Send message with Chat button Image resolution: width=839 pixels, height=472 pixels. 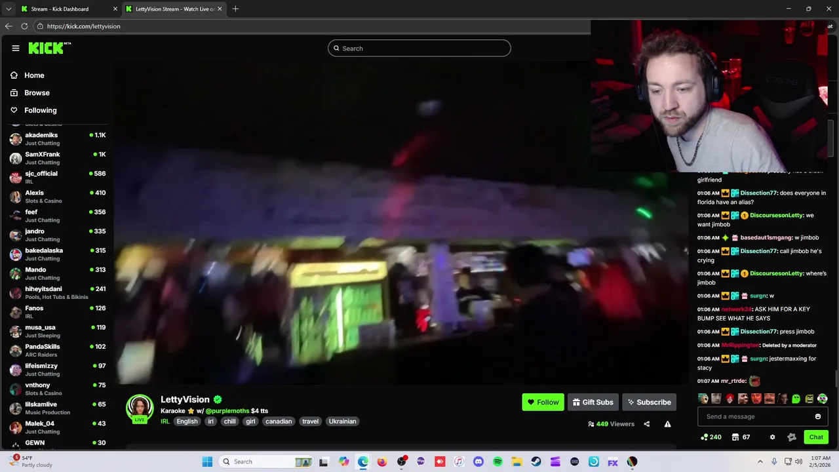click(x=816, y=437)
